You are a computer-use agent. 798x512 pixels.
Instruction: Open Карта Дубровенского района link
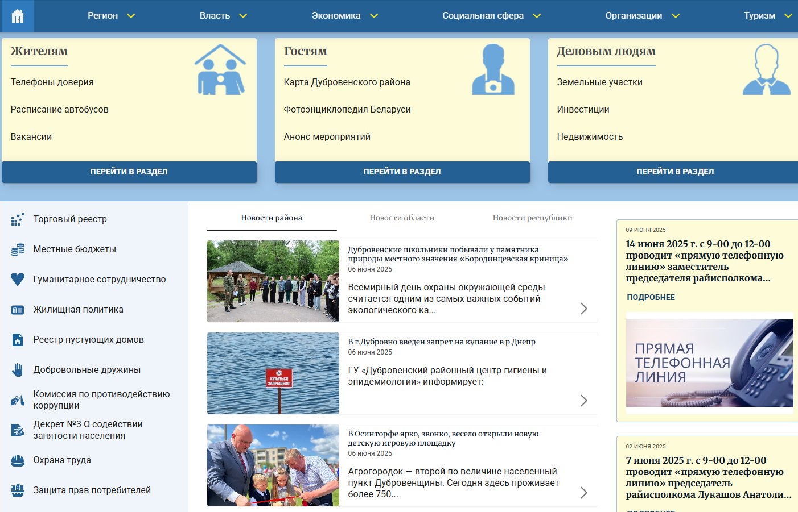pos(347,82)
